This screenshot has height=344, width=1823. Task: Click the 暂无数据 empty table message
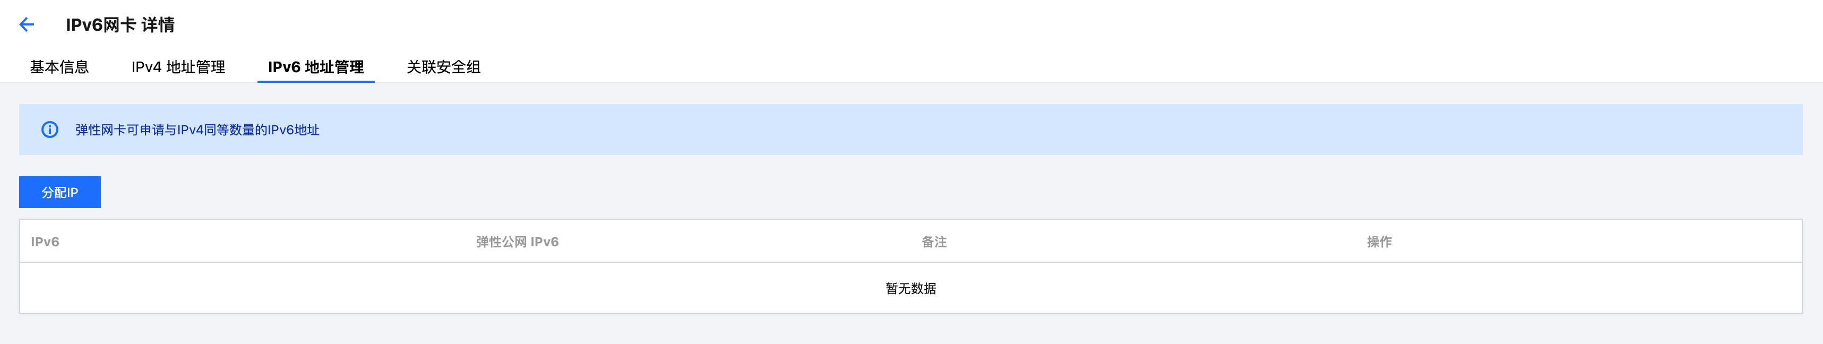911,288
